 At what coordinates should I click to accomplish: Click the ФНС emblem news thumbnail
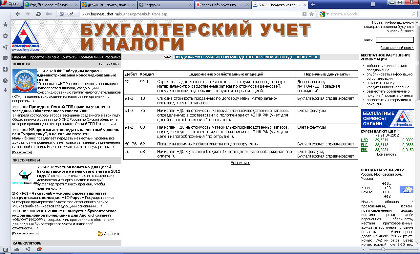click(x=24, y=81)
